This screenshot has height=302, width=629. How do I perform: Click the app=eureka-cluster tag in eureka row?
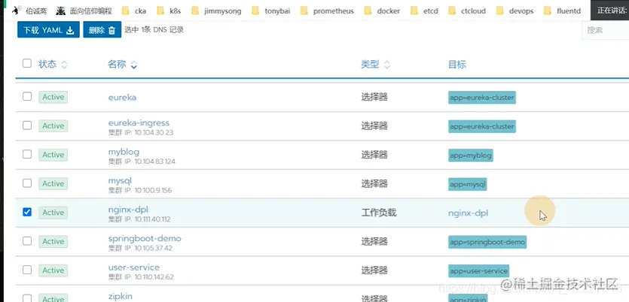[x=482, y=98]
